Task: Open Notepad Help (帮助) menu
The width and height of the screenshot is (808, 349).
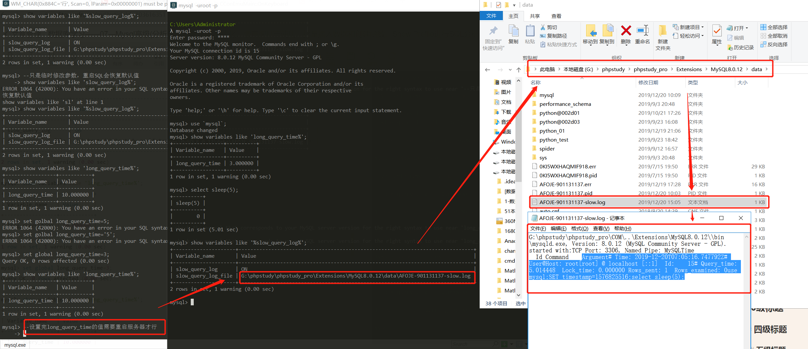Action: point(623,229)
